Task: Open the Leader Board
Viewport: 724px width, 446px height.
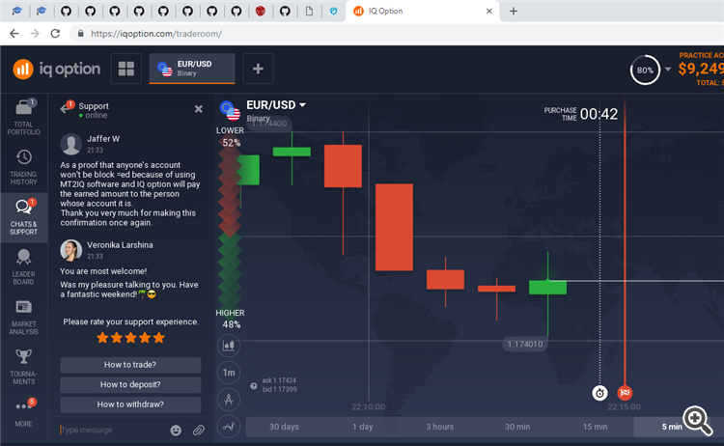Action: (x=23, y=266)
